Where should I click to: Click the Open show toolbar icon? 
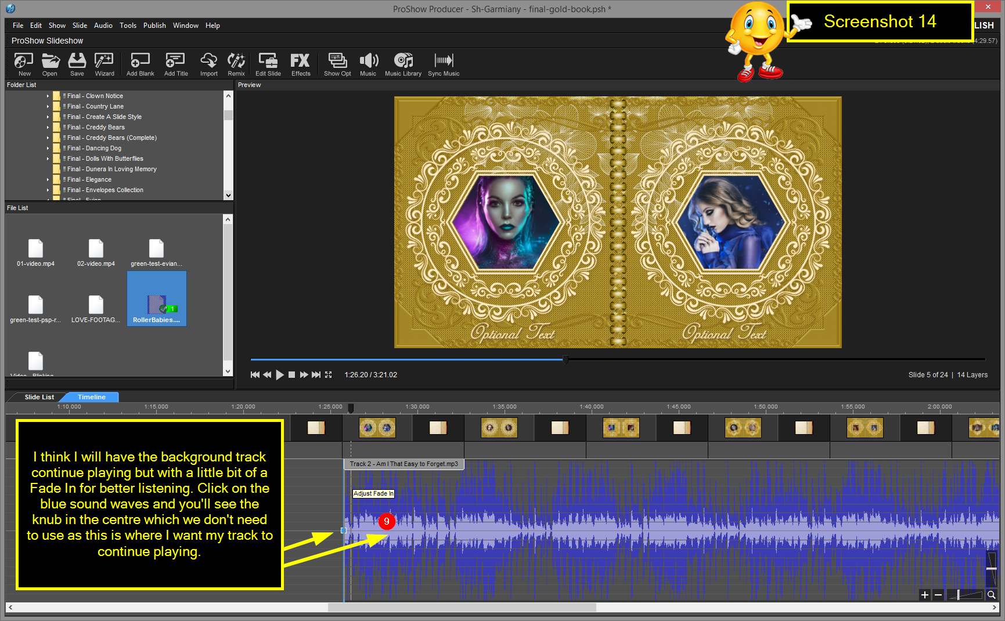pyautogui.click(x=50, y=64)
